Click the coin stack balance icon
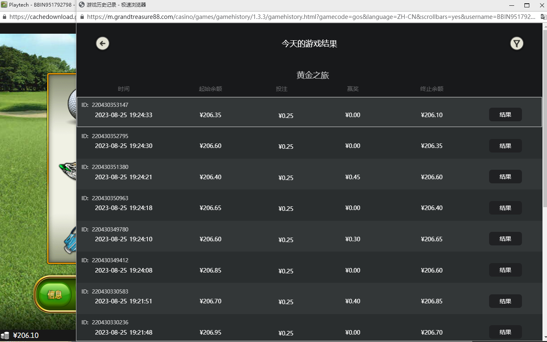547x342 pixels. coord(5,335)
